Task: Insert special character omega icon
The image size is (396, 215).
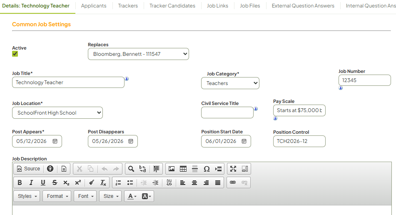Action: click(207, 169)
